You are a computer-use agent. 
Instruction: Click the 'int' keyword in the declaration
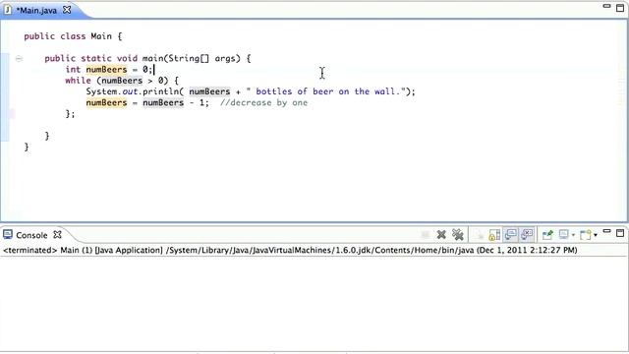73,70
